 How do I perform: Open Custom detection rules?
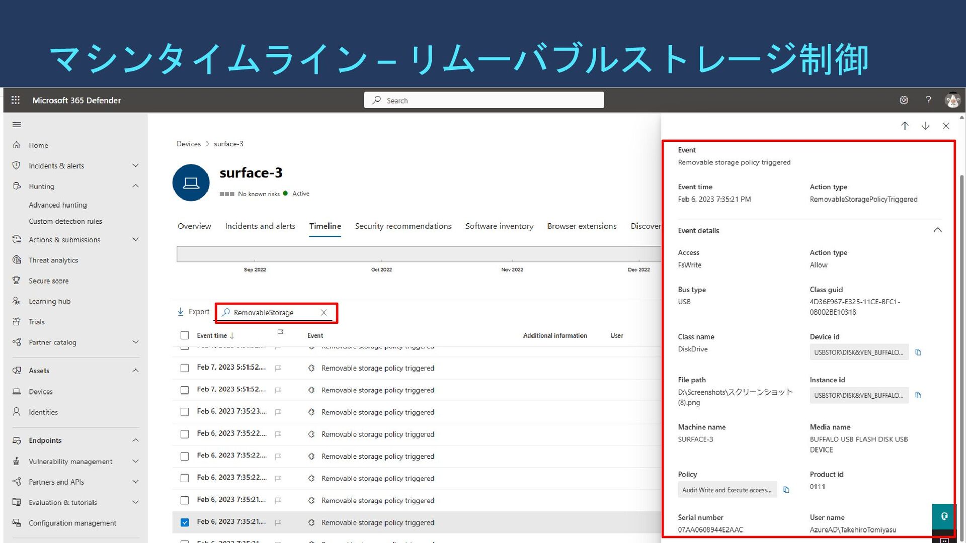click(x=65, y=221)
